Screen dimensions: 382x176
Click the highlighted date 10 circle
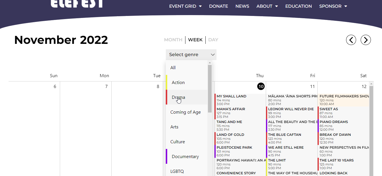261,86
